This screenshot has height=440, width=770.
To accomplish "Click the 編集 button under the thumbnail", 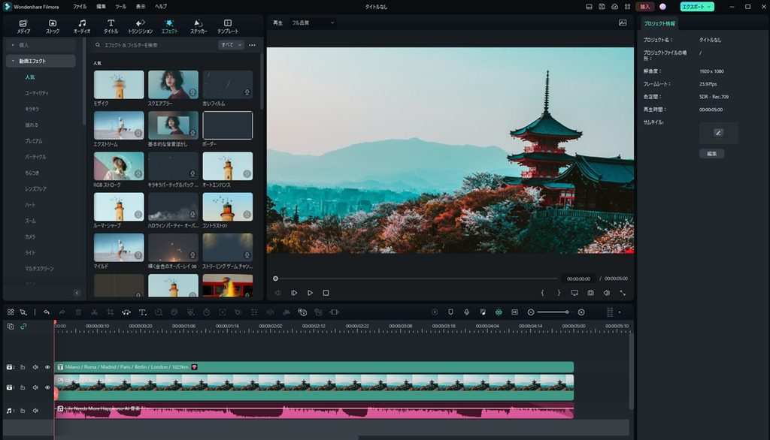I will click(x=711, y=153).
